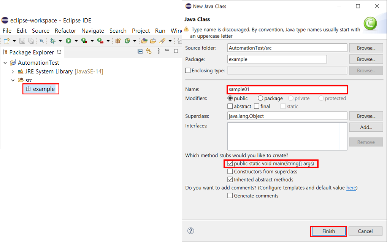Open the Debug dropdown arrow
The height and width of the screenshot is (242, 387).
tap(60, 41)
